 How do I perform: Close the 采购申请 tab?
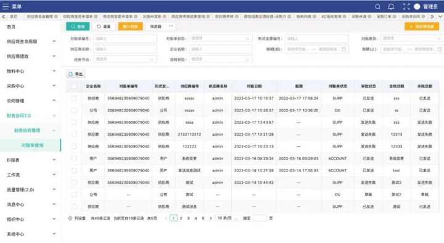[x=369, y=17]
